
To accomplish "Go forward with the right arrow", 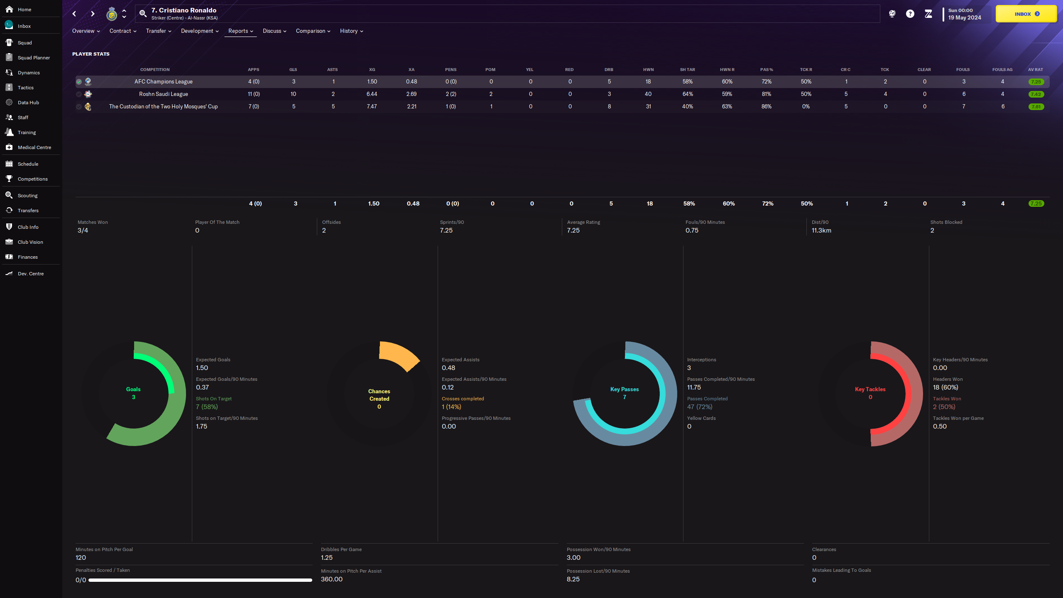I will point(92,14).
